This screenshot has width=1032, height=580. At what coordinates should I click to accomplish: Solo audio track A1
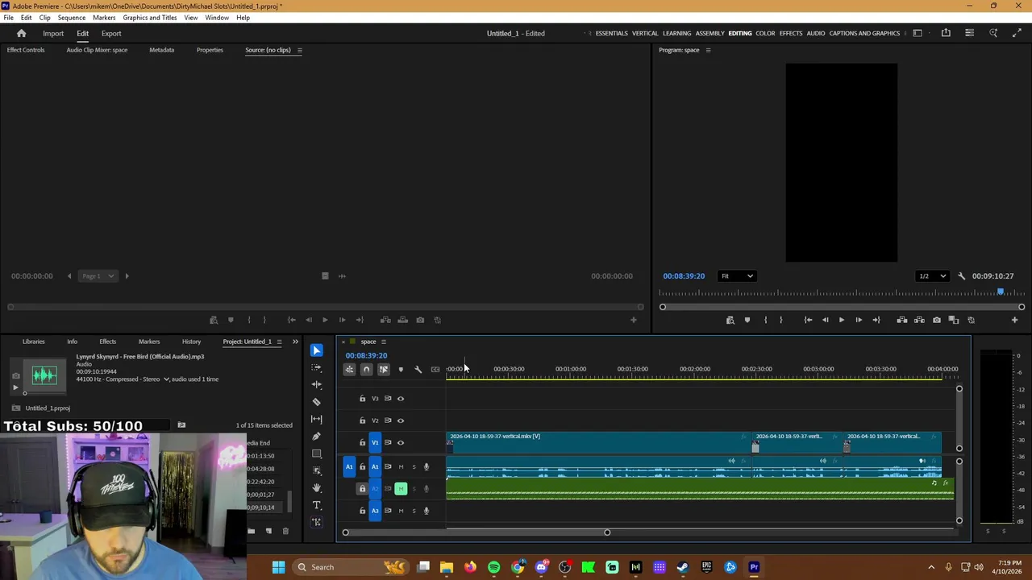(414, 466)
